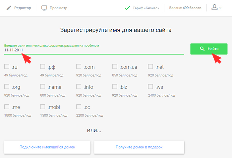Enable the .me domain checkbox
Image resolution: width=232 pixels, height=158 pixels.
[x=7, y=107]
